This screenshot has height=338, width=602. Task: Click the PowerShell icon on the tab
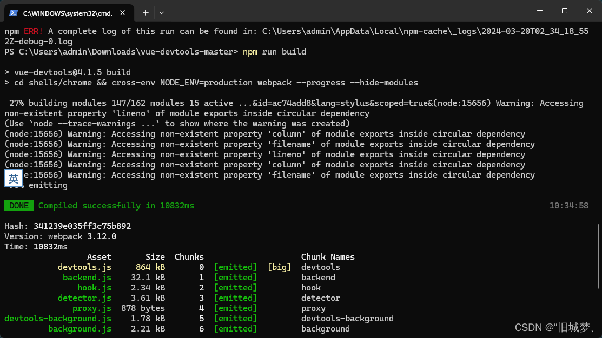coord(14,13)
